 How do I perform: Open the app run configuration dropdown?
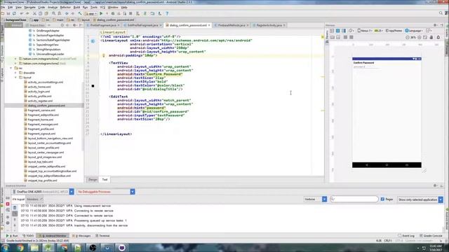click(x=91, y=13)
